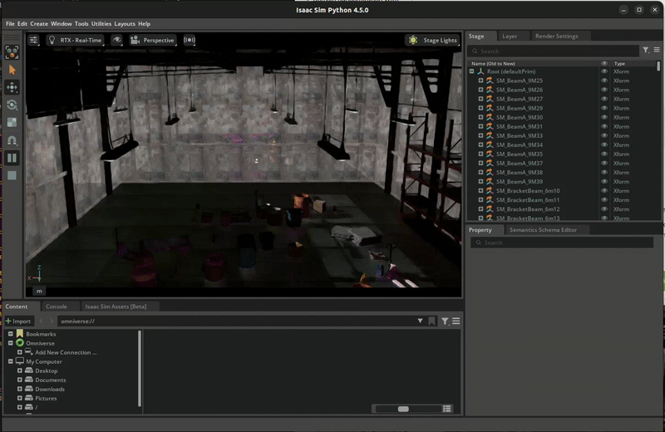Switch to the Render Settings tab
Screen dimensions: 665x432
click(556, 37)
